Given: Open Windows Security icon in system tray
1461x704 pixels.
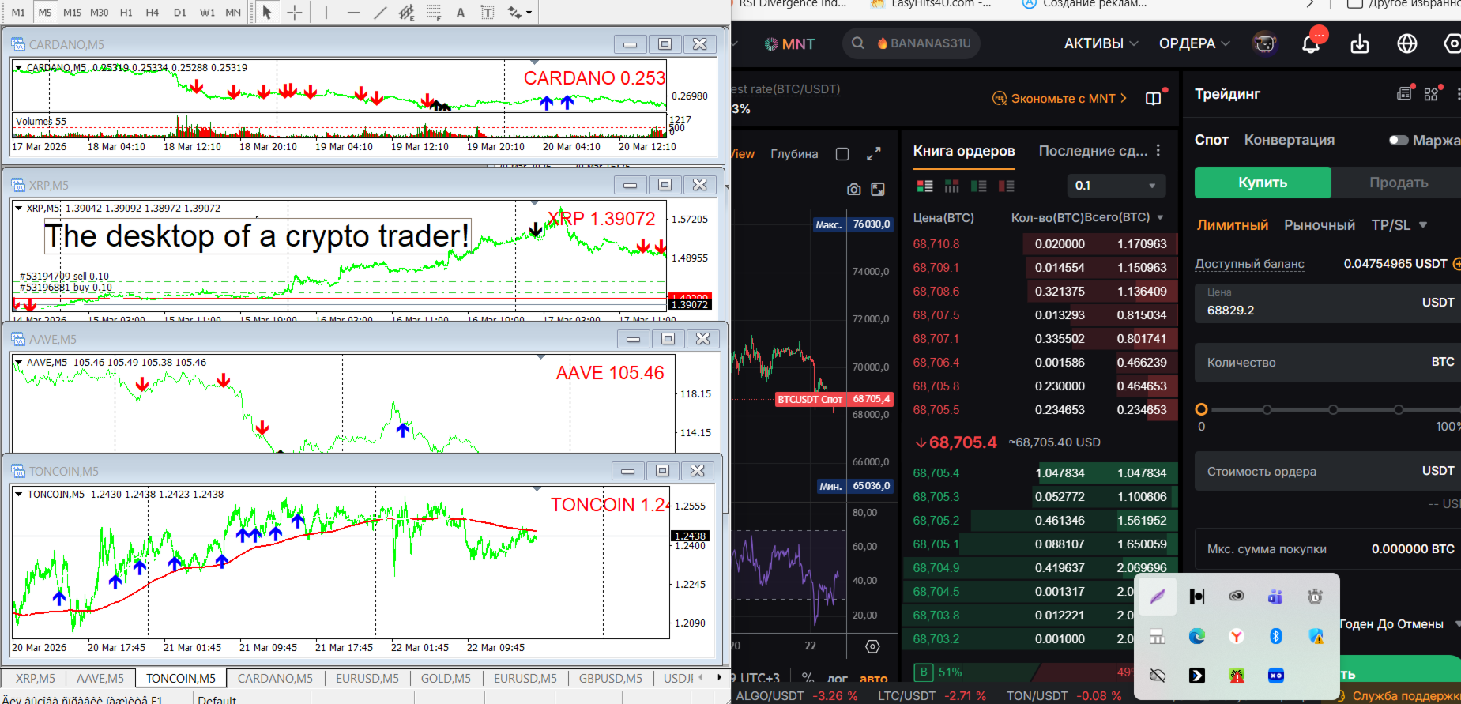Looking at the screenshot, I should tap(1315, 636).
